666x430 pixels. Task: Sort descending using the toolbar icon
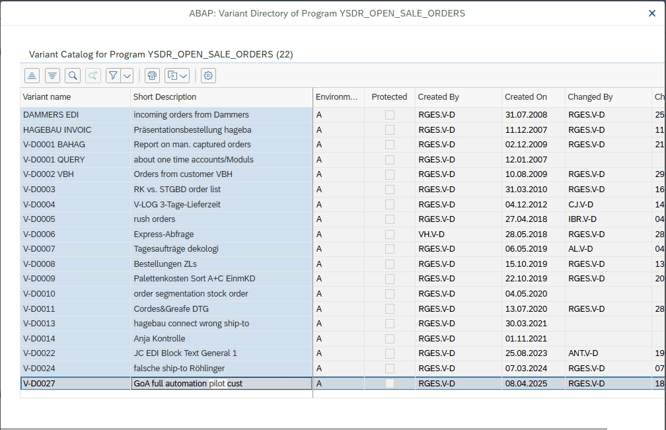[x=52, y=75]
